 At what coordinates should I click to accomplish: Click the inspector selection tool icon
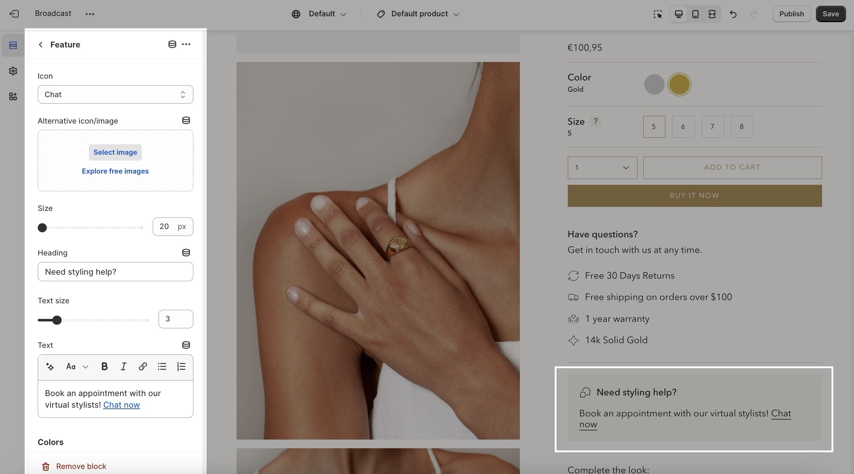coord(657,14)
